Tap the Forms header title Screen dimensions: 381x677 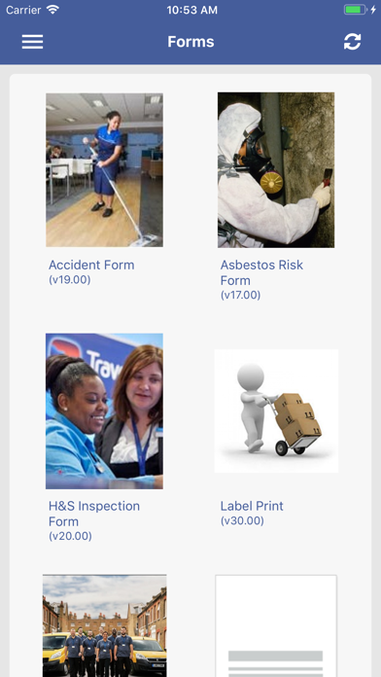click(190, 42)
